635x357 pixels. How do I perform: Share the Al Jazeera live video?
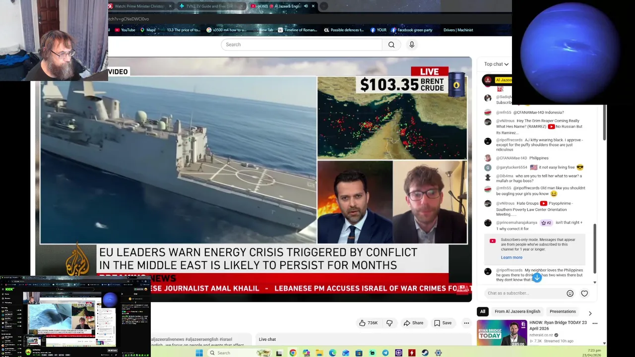(x=413, y=323)
